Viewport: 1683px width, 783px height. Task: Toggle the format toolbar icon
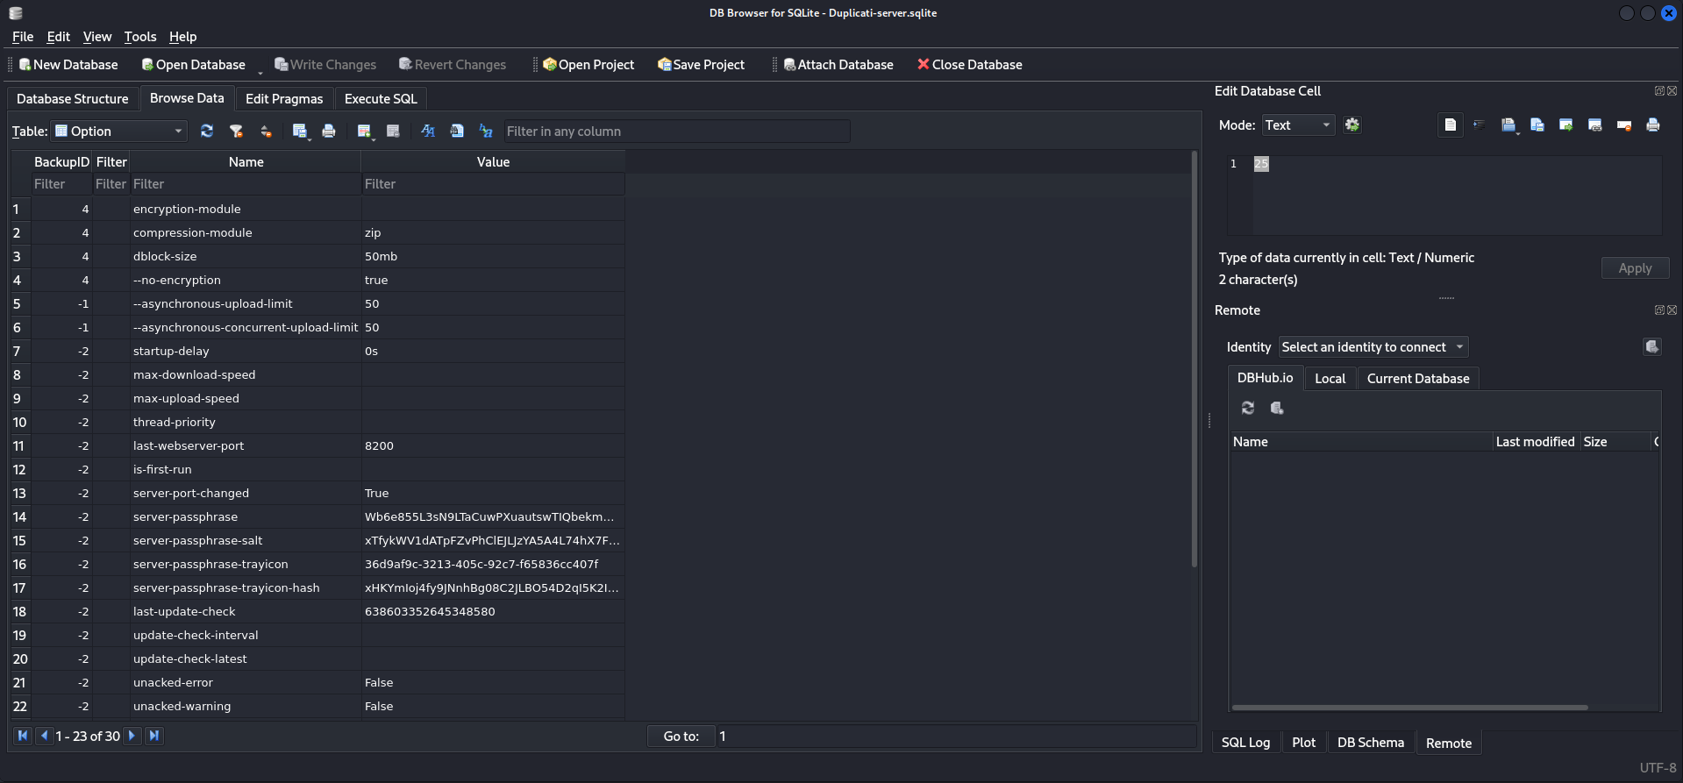coord(428,131)
